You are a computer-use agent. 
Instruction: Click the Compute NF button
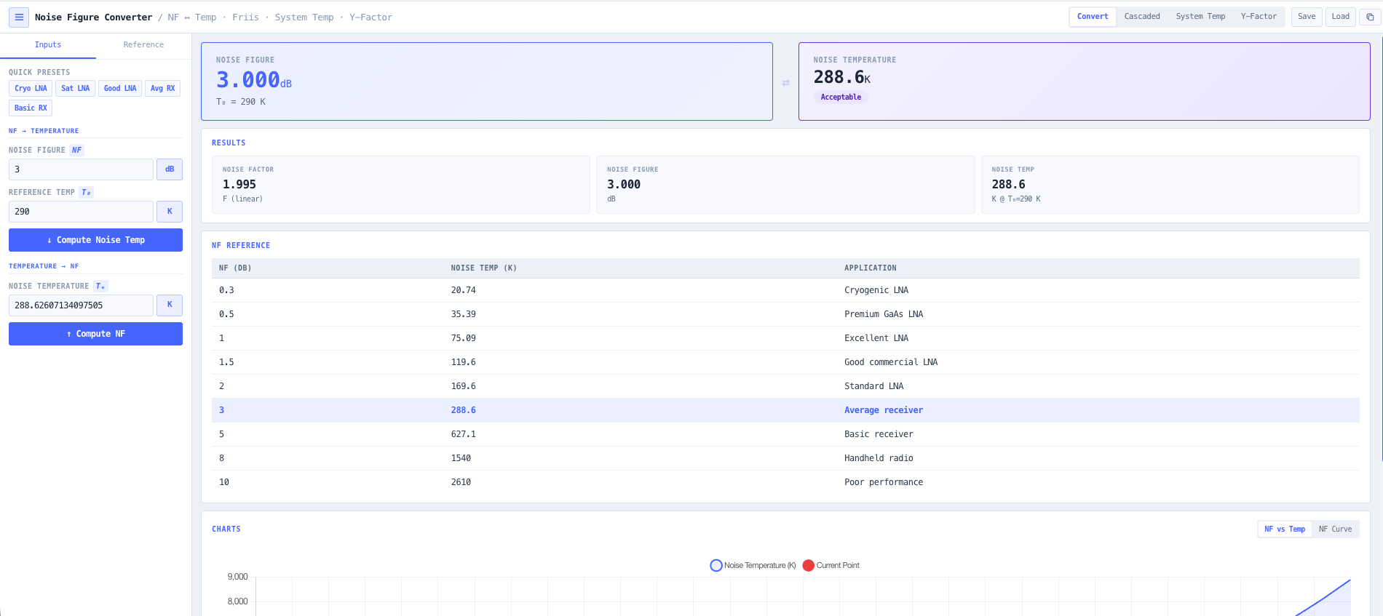(95, 334)
